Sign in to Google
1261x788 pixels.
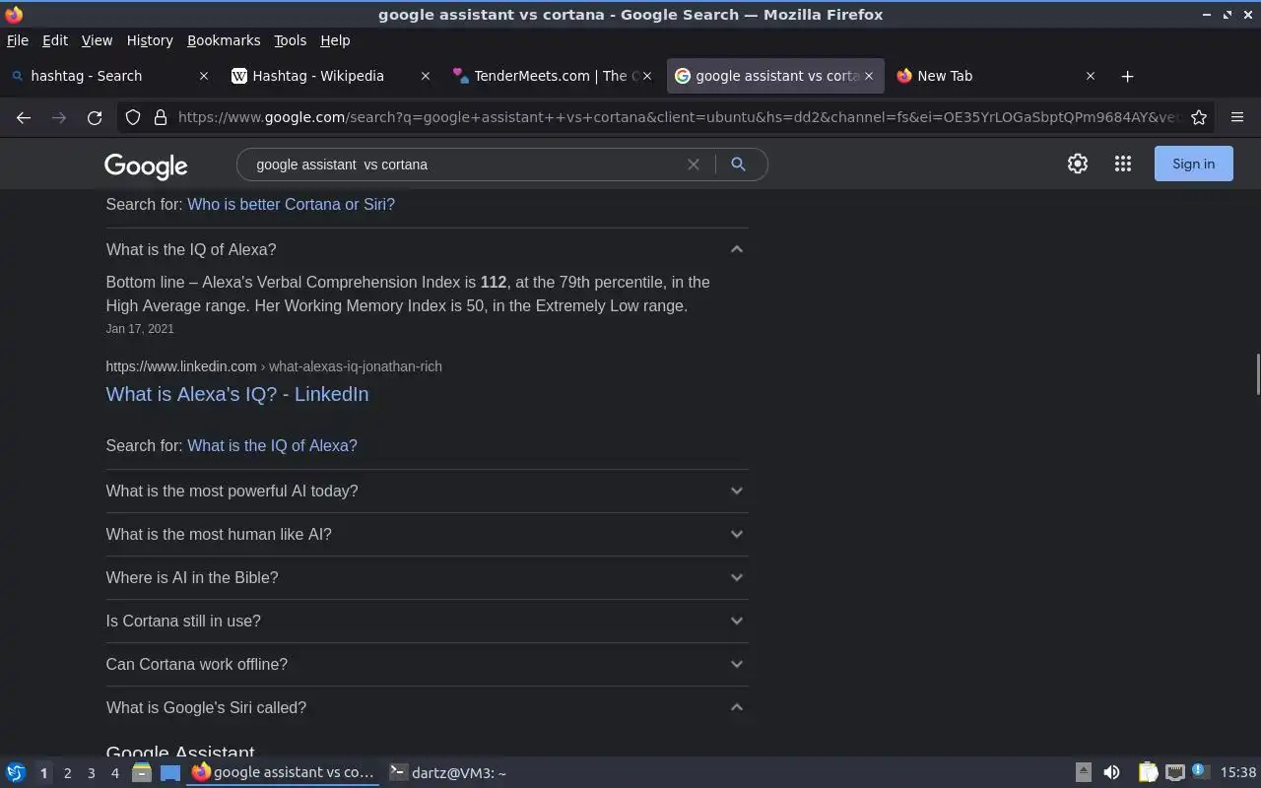pyautogui.click(x=1193, y=164)
